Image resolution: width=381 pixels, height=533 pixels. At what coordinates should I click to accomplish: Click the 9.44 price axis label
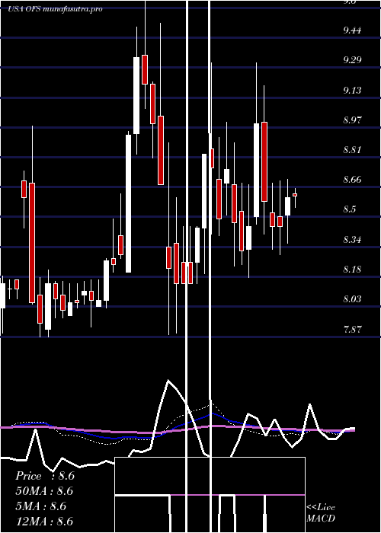pos(352,30)
